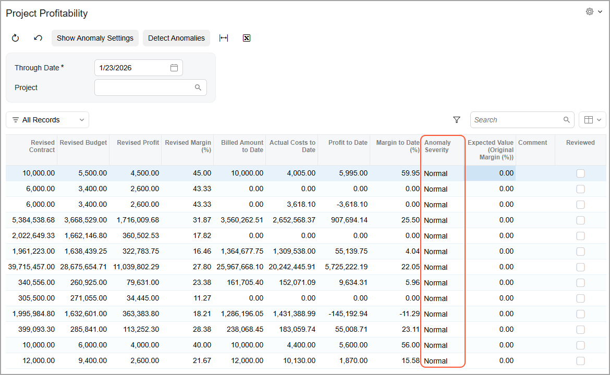Click the fit-to-screen column width icon
Screen dimensions: 610x375
coord(224,38)
